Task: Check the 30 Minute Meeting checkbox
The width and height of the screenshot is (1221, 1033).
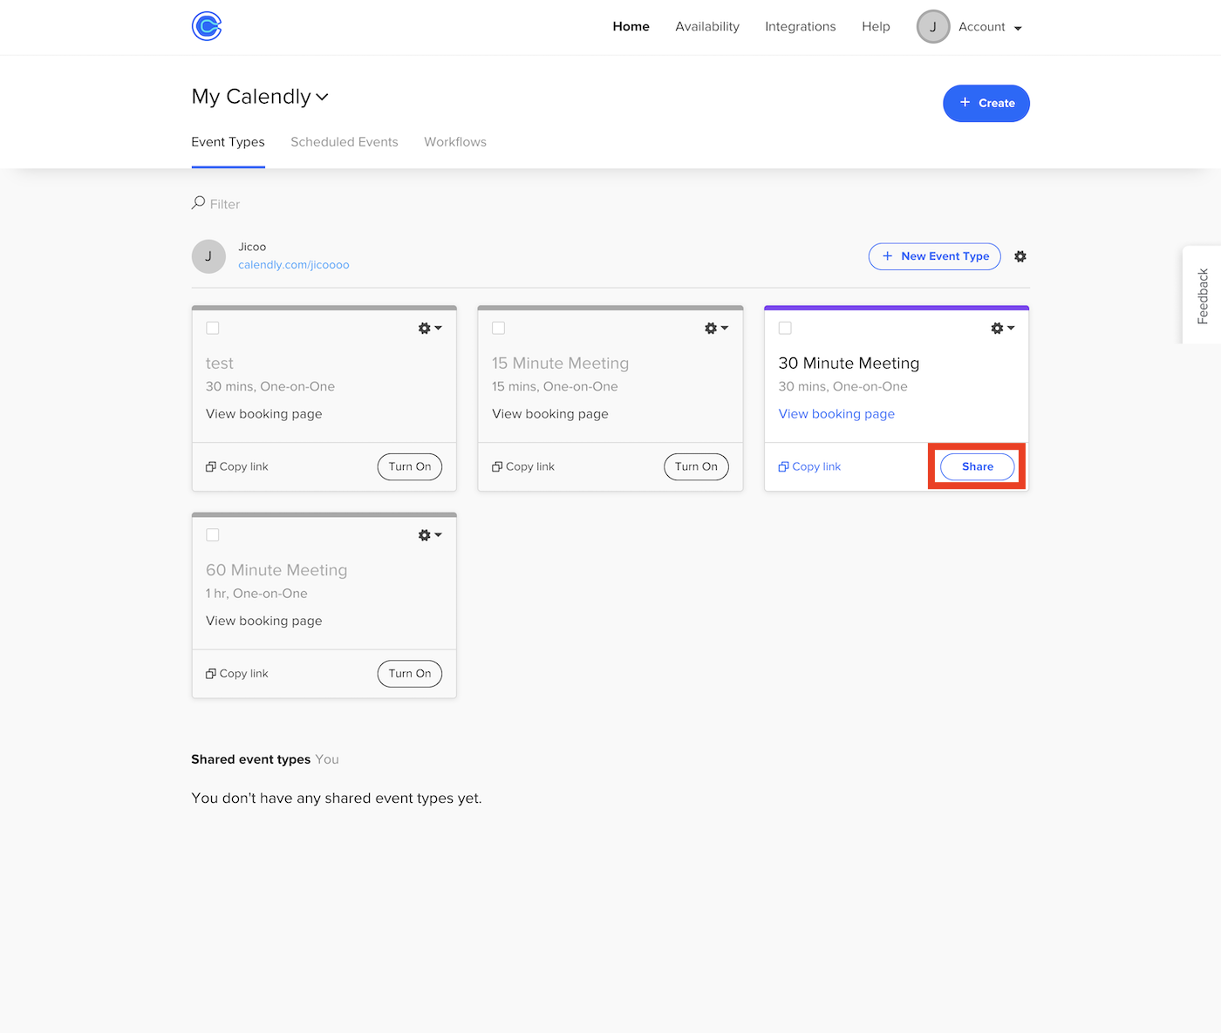Action: click(x=785, y=329)
